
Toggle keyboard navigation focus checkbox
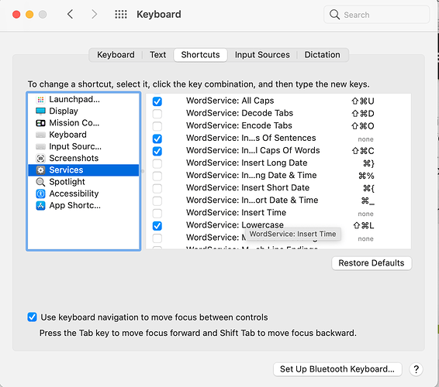point(33,317)
